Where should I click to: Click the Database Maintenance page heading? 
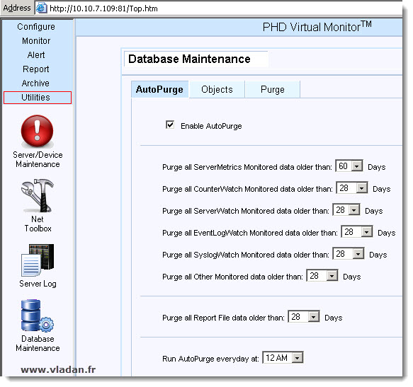tap(189, 59)
